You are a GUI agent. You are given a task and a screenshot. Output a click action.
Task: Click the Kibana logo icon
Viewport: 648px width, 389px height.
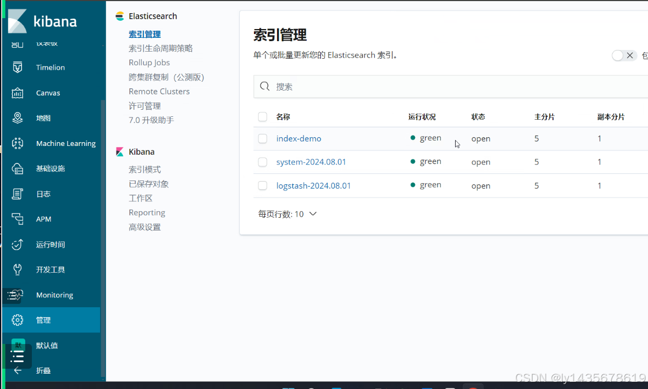[x=18, y=21]
